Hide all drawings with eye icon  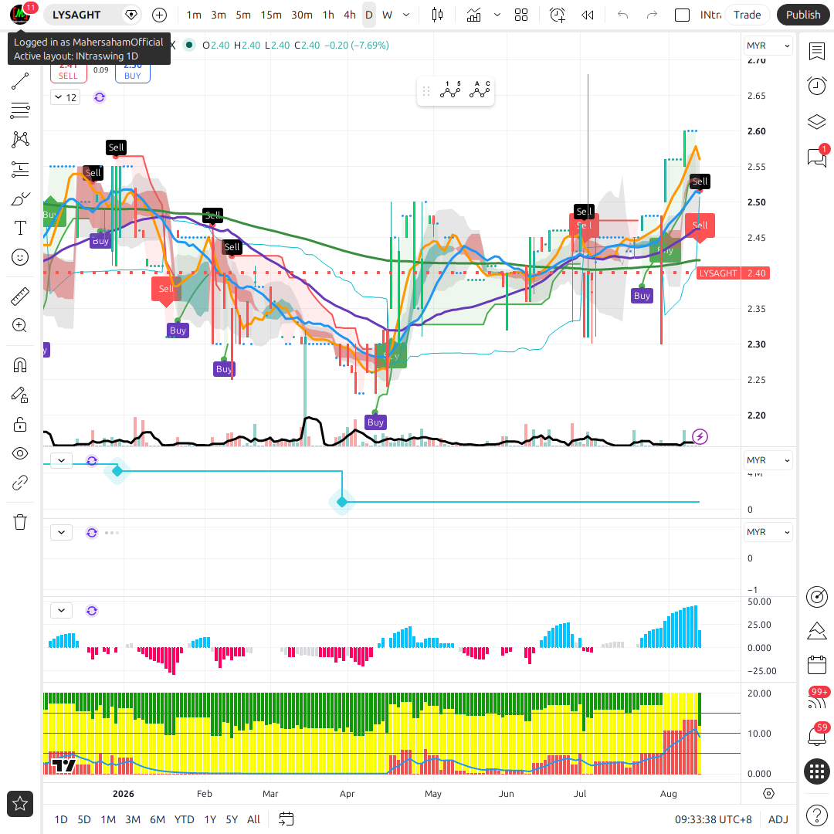click(x=20, y=454)
